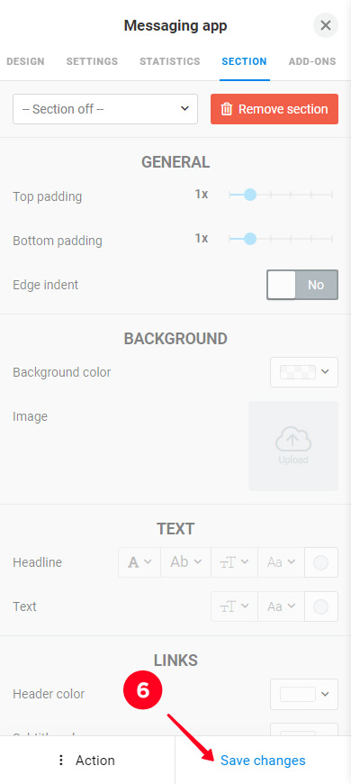The image size is (351, 784).
Task: Open the Section off dropdown
Action: (105, 109)
